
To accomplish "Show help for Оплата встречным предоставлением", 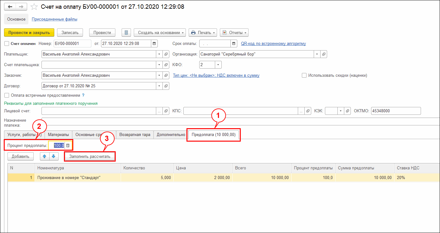I will [83, 95].
